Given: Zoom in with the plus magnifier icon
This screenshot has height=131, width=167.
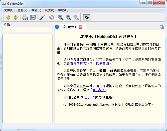Looking at the screenshot, I should [61, 17].
